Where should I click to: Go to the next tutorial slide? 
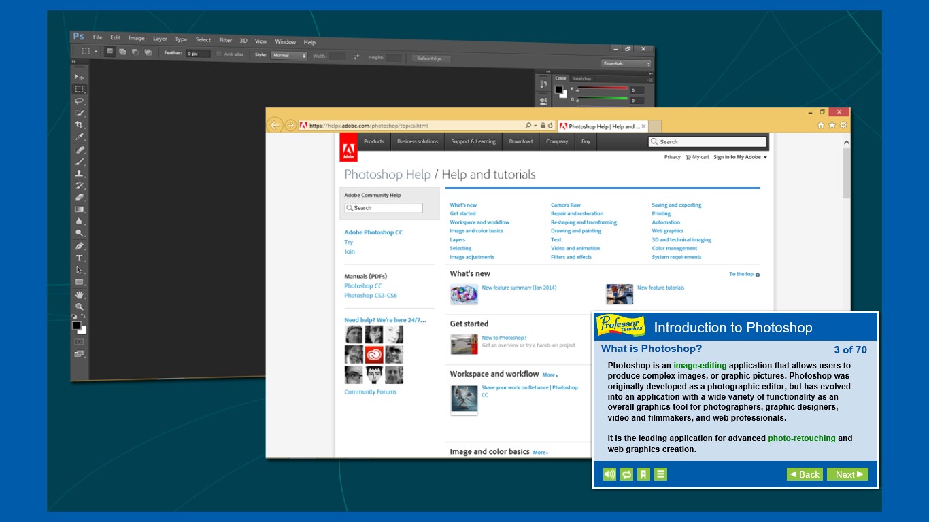847,474
